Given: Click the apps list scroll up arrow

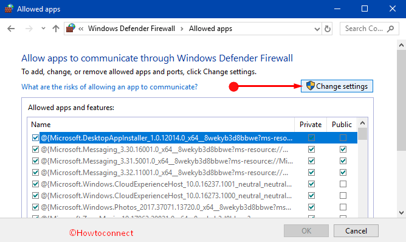Looking at the screenshot, I should 362,123.
